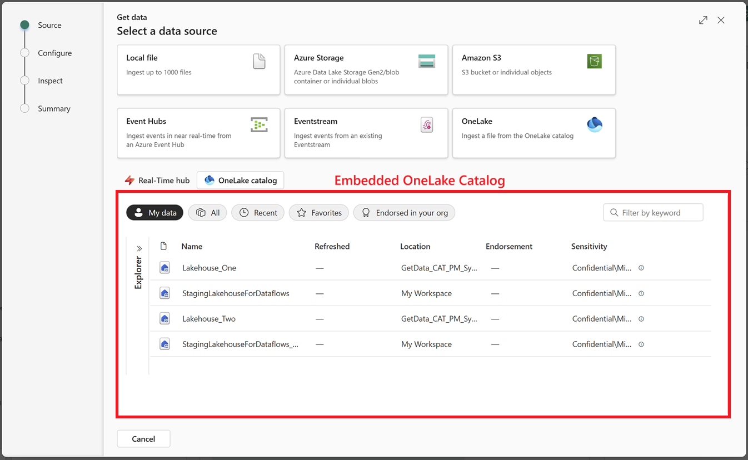Choose the Event Hubs data source

coord(198,133)
